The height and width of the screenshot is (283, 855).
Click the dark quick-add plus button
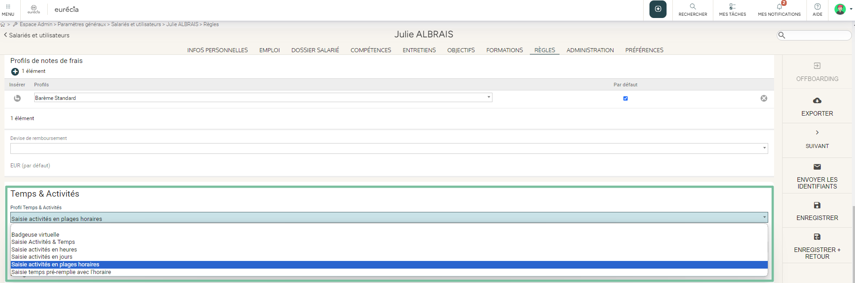tap(658, 9)
